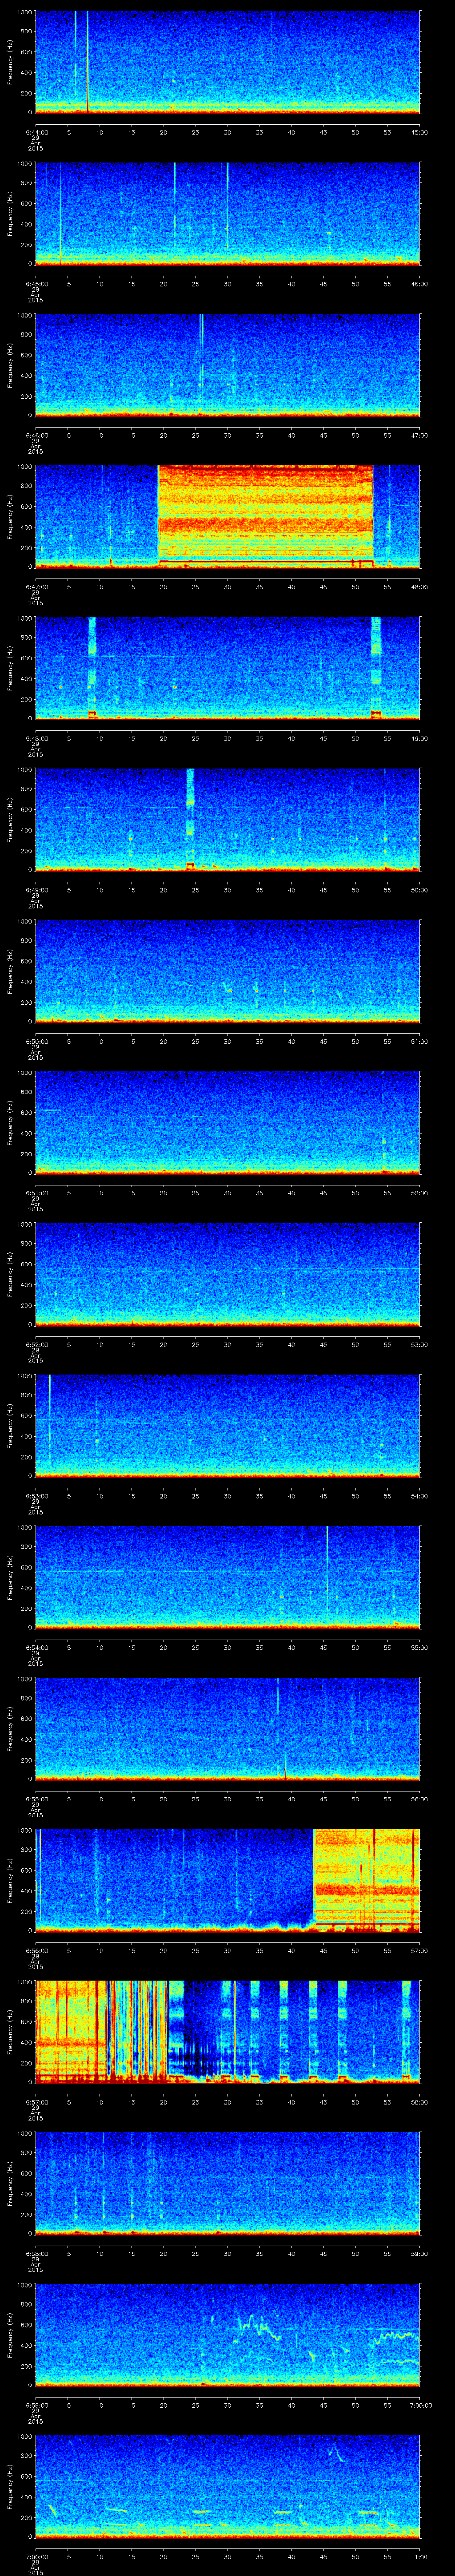Click the 6:47:00 start time label
The image size is (455, 2576).
click(x=36, y=587)
